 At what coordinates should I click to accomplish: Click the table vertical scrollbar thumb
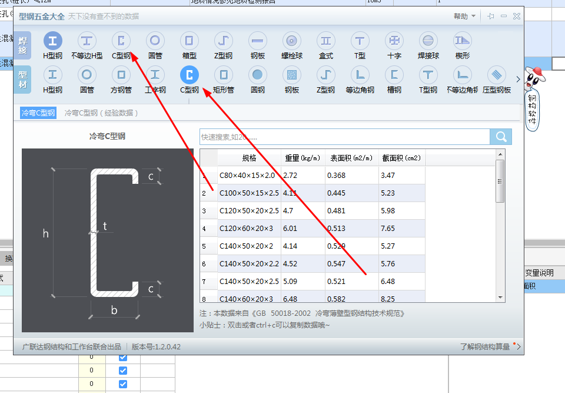[x=500, y=181]
